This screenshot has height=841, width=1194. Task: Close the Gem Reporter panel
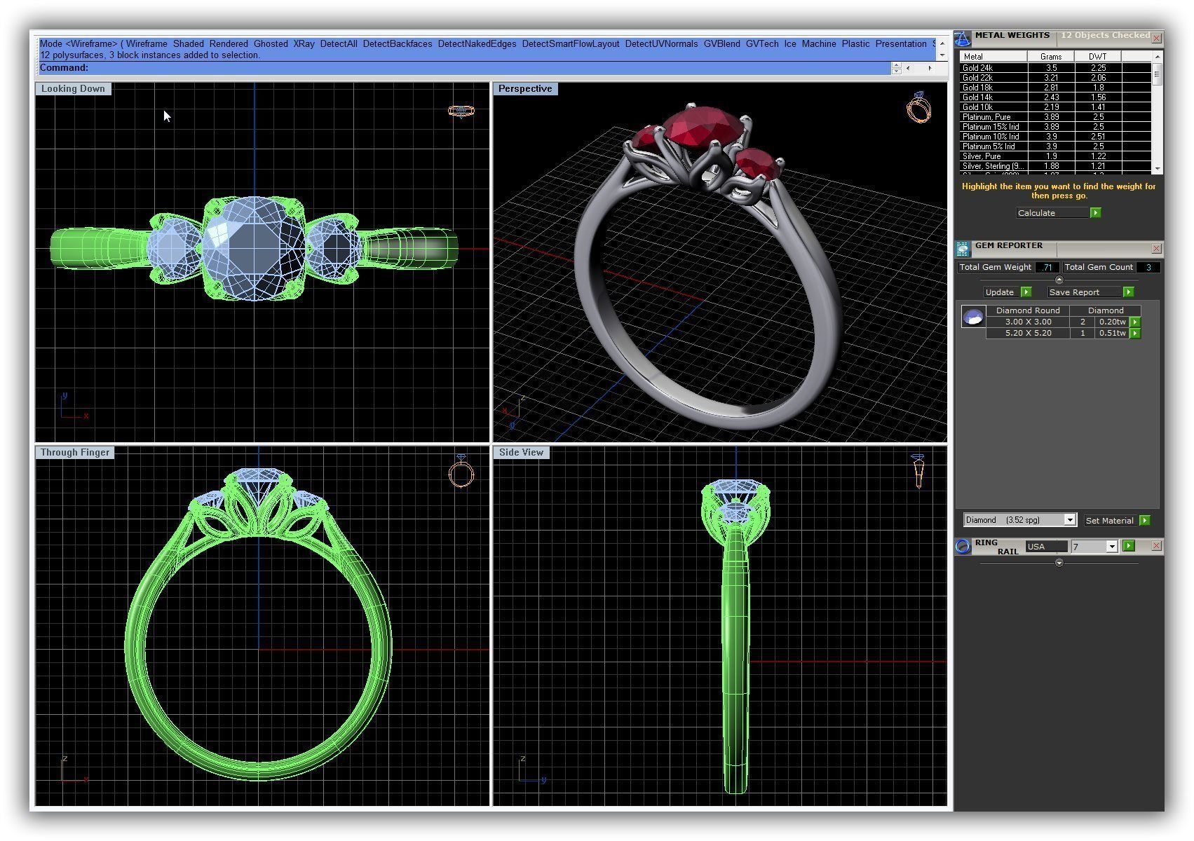point(1157,249)
